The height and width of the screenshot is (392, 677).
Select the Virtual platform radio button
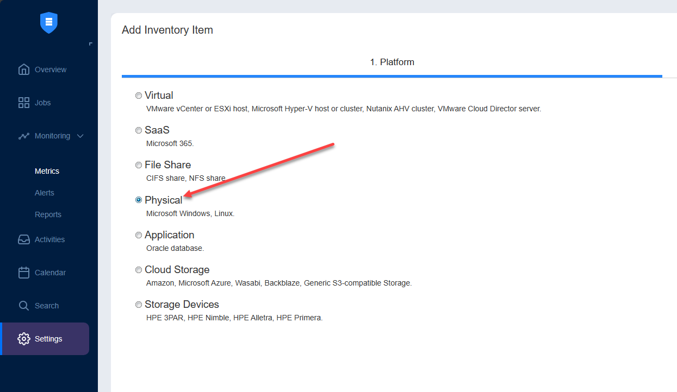click(x=139, y=96)
